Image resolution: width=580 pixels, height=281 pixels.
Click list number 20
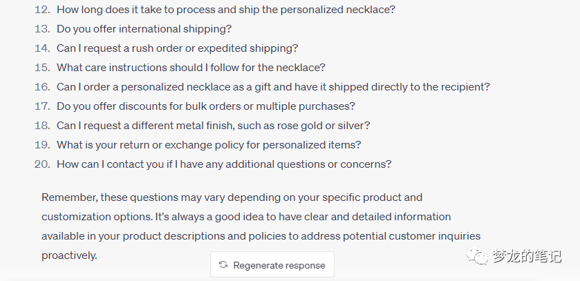[x=42, y=164]
